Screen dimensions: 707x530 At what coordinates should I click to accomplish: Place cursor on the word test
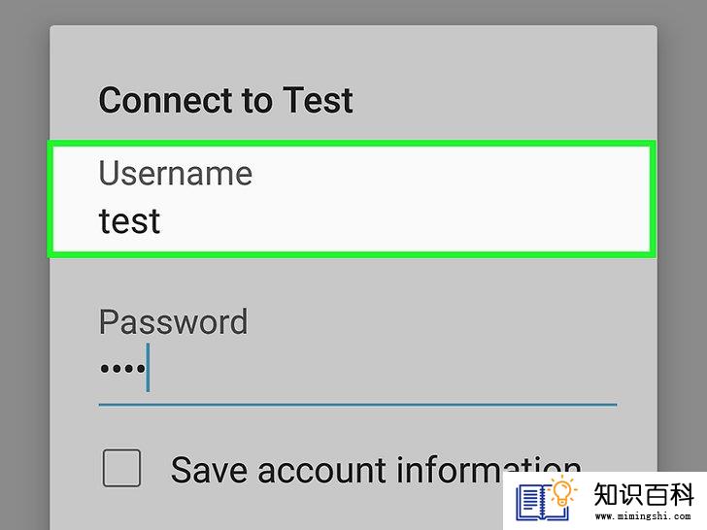point(129,221)
